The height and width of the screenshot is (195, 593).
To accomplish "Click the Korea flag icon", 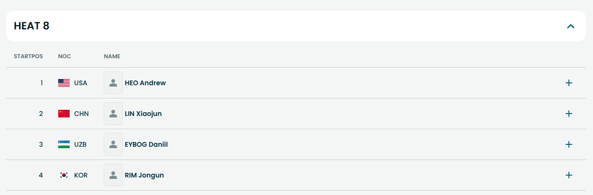I will point(64,175).
